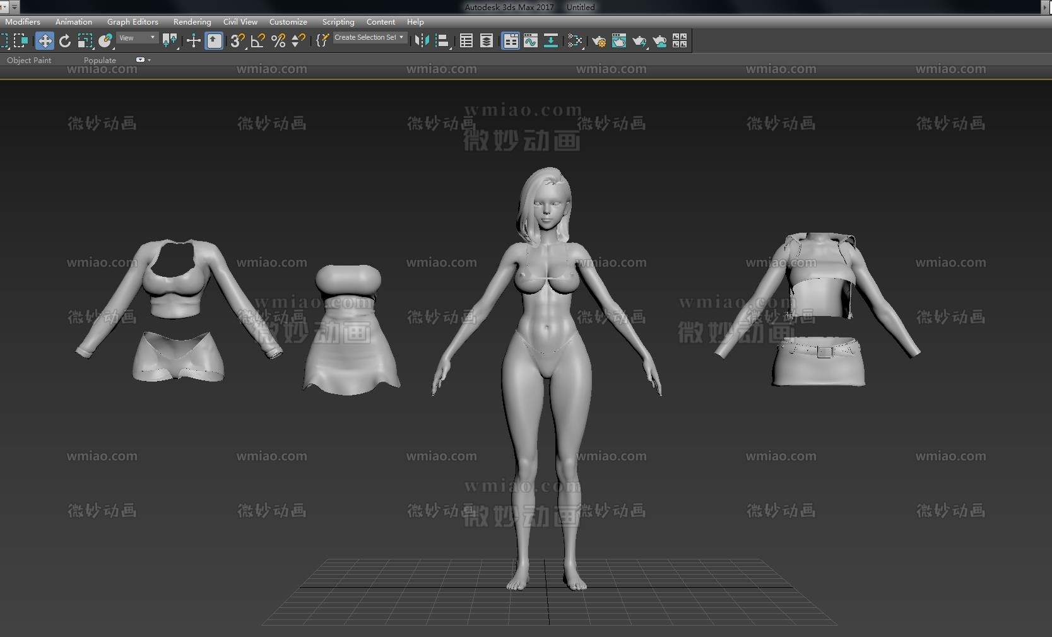Viewport: 1052px width, 637px height.
Task: Open the Align tool
Action: point(442,41)
